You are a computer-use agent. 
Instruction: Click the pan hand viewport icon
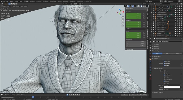tap(123, 20)
